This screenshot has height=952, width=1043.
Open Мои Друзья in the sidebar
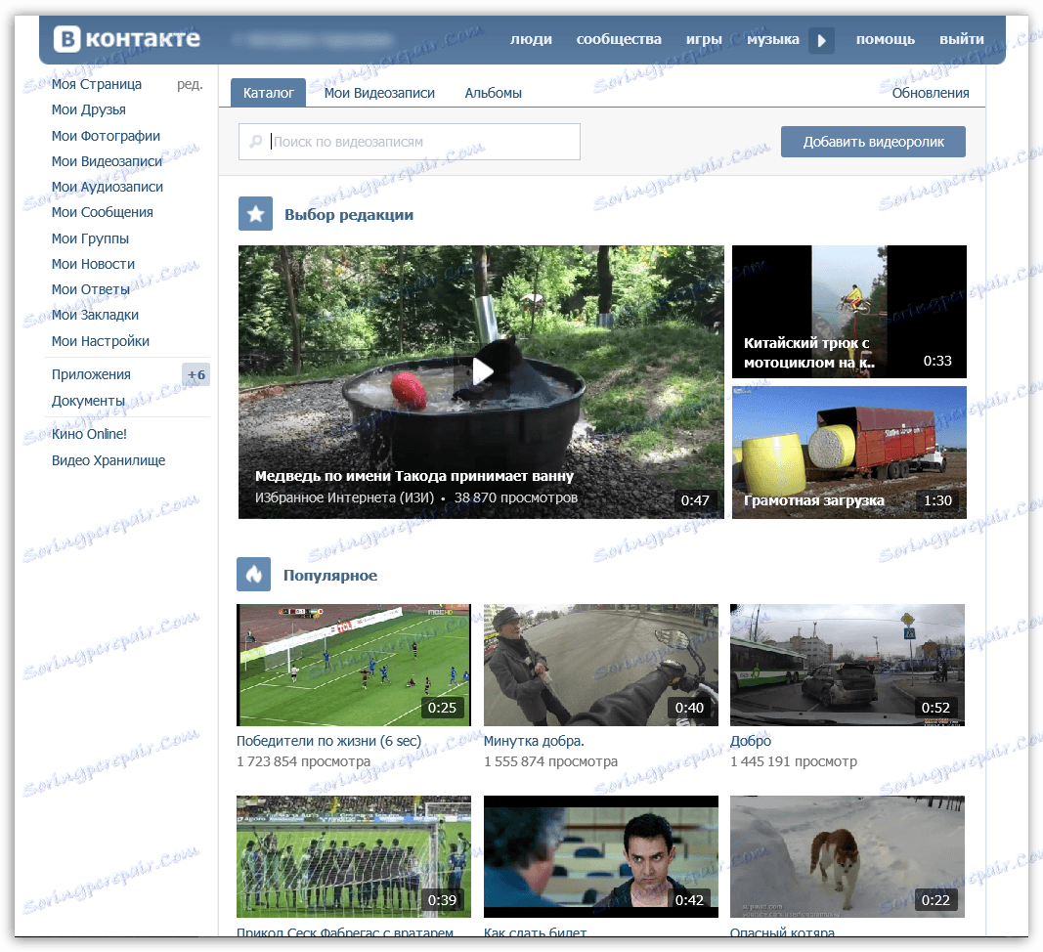click(x=89, y=109)
